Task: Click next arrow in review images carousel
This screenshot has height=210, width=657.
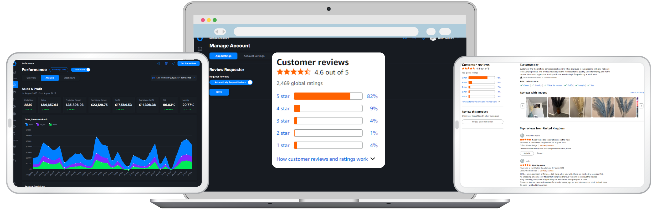Action: coord(641,106)
